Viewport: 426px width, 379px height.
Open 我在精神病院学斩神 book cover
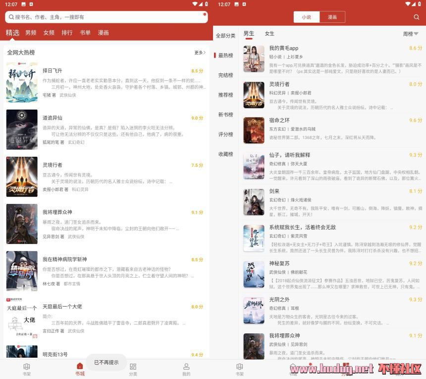coord(22,271)
